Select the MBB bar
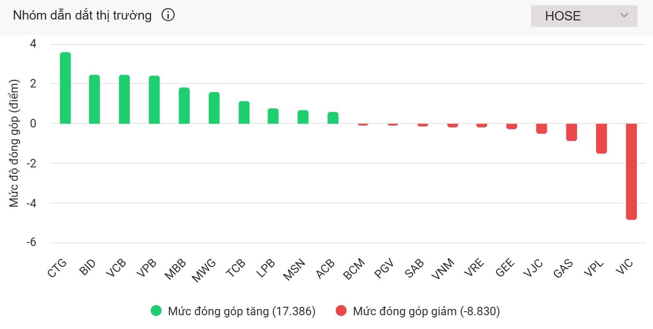This screenshot has width=653, height=329. (x=184, y=106)
